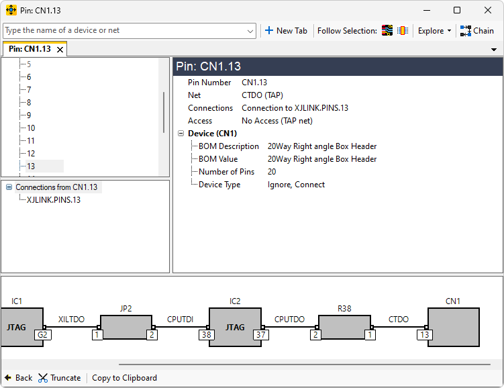This screenshot has width=504, height=388.
Task: Click the New Tab plus icon
Action: pyautogui.click(x=269, y=31)
